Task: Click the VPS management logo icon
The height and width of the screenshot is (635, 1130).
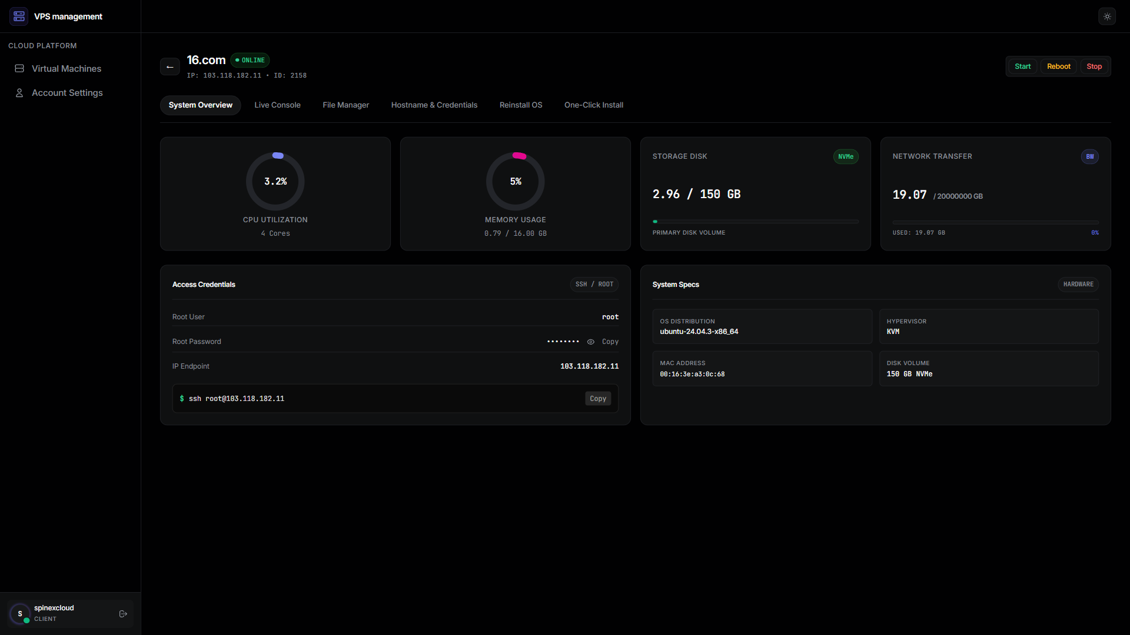Action: tap(19, 16)
